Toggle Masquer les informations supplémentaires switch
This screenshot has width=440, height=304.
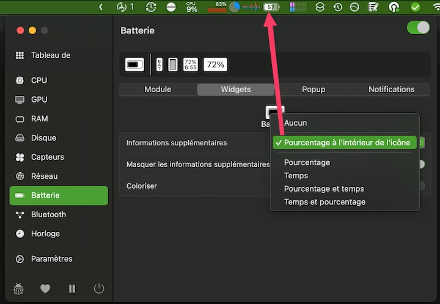pos(420,164)
